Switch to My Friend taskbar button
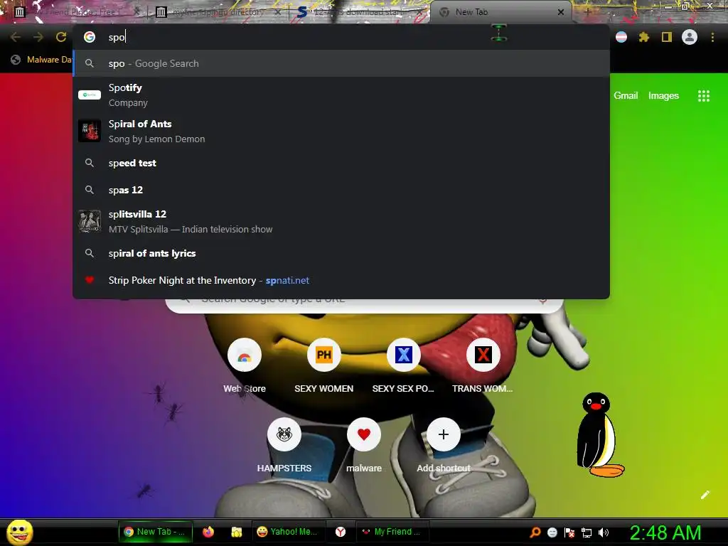 coord(392,532)
